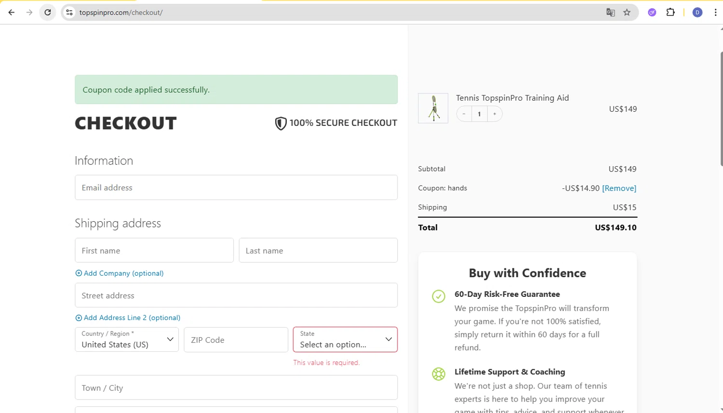Click the quantity value field
Viewport: 723px width, 413px height.
click(479, 114)
